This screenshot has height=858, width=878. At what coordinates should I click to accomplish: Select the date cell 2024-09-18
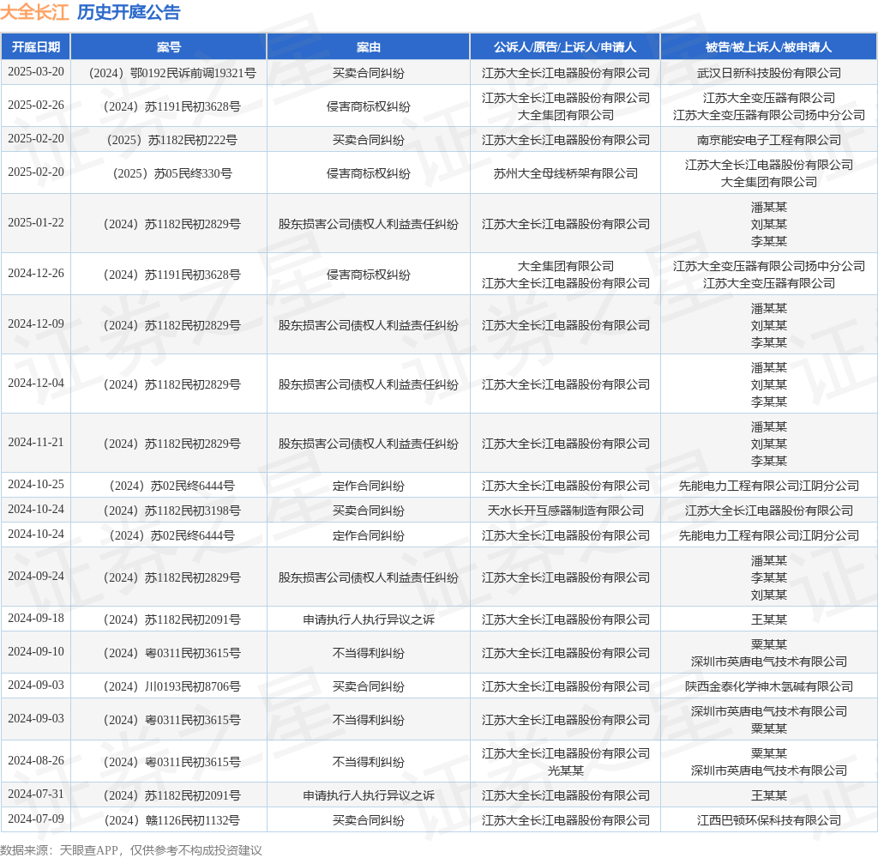click(x=36, y=619)
